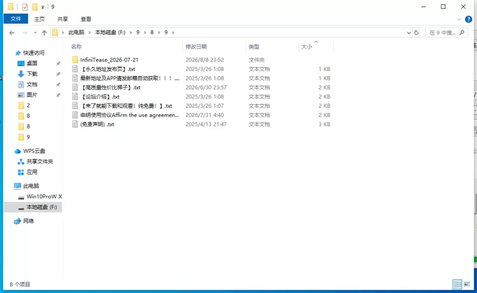Click the folder icon in address bar

click(55, 33)
